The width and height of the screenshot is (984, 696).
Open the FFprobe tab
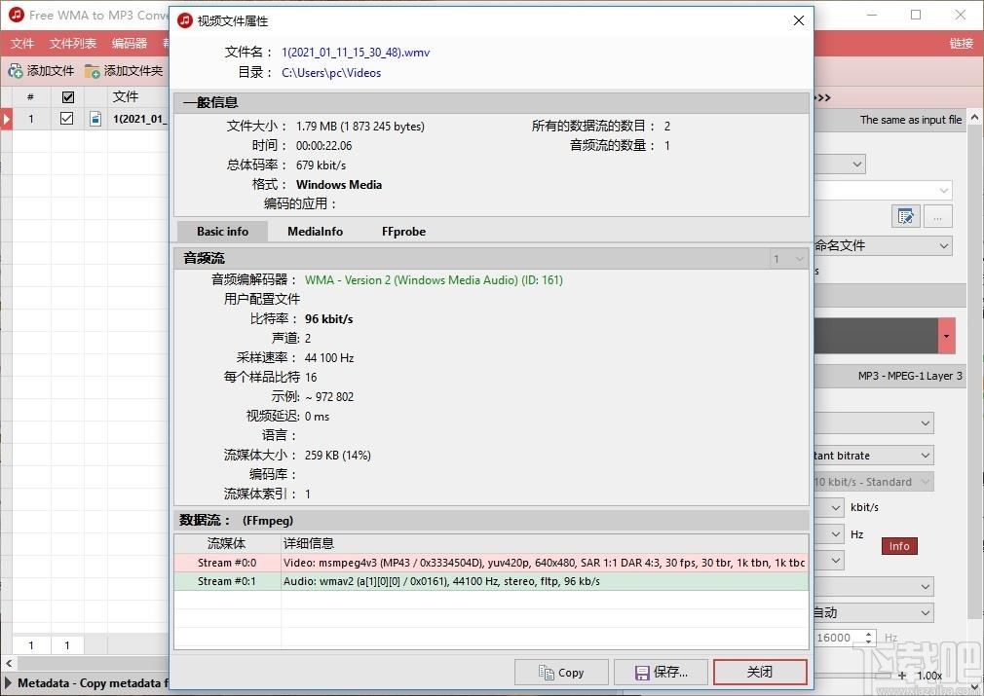[403, 232]
